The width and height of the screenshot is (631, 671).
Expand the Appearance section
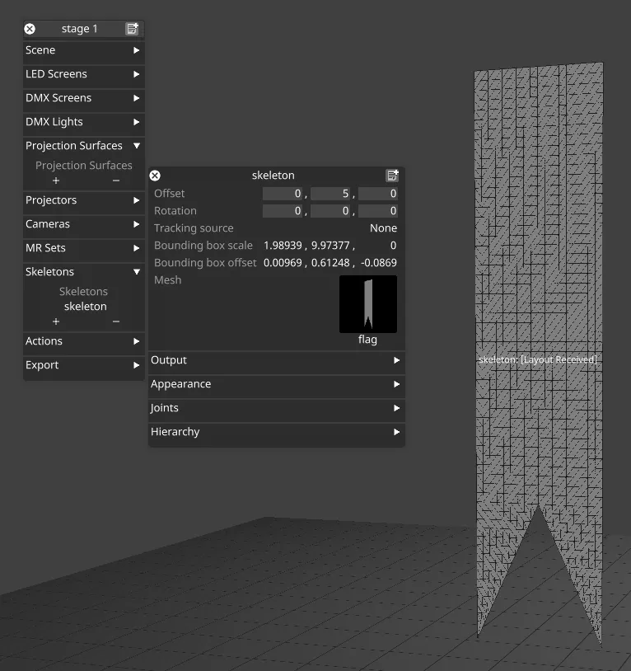pyautogui.click(x=276, y=384)
